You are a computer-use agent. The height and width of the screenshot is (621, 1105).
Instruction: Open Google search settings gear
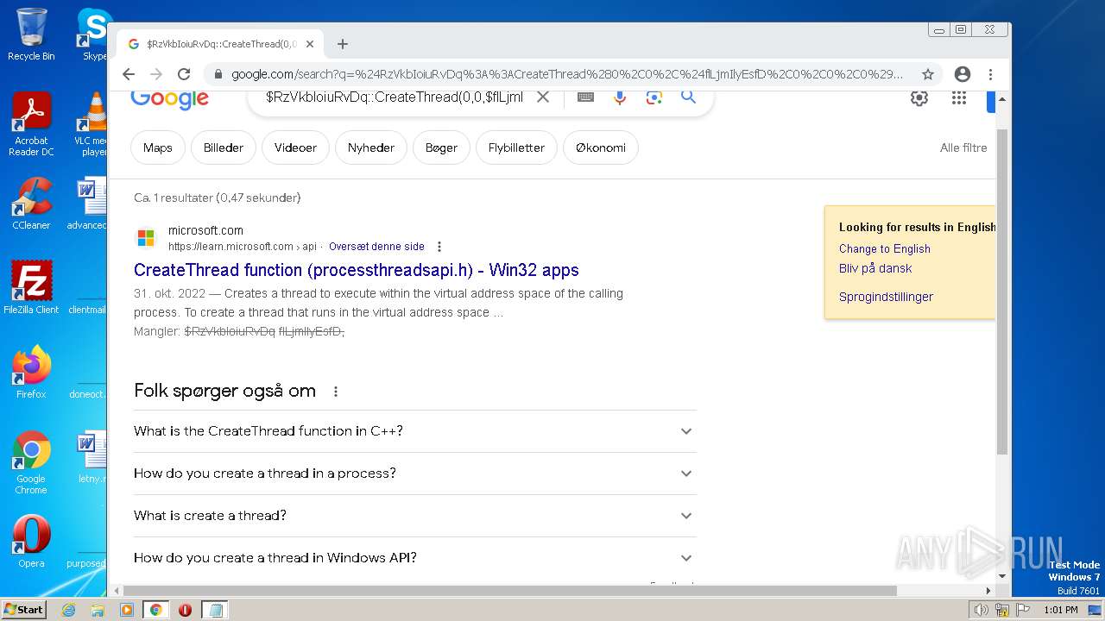point(919,98)
